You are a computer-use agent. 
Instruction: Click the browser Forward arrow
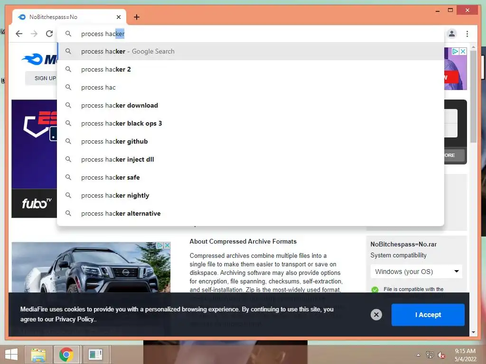[34, 34]
